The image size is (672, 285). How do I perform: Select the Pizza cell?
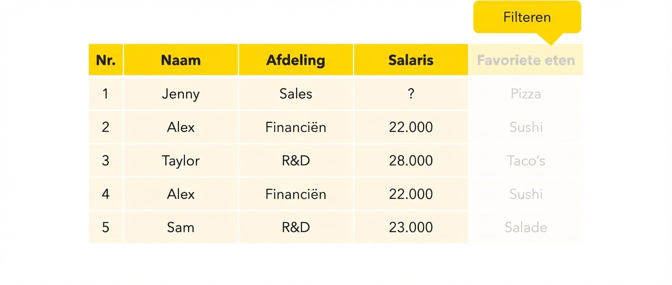pos(526,94)
